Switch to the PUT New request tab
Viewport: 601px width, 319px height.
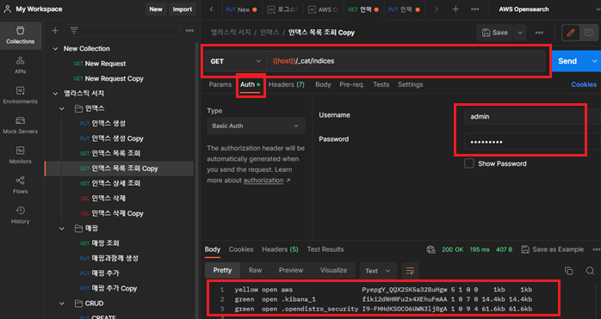click(241, 9)
